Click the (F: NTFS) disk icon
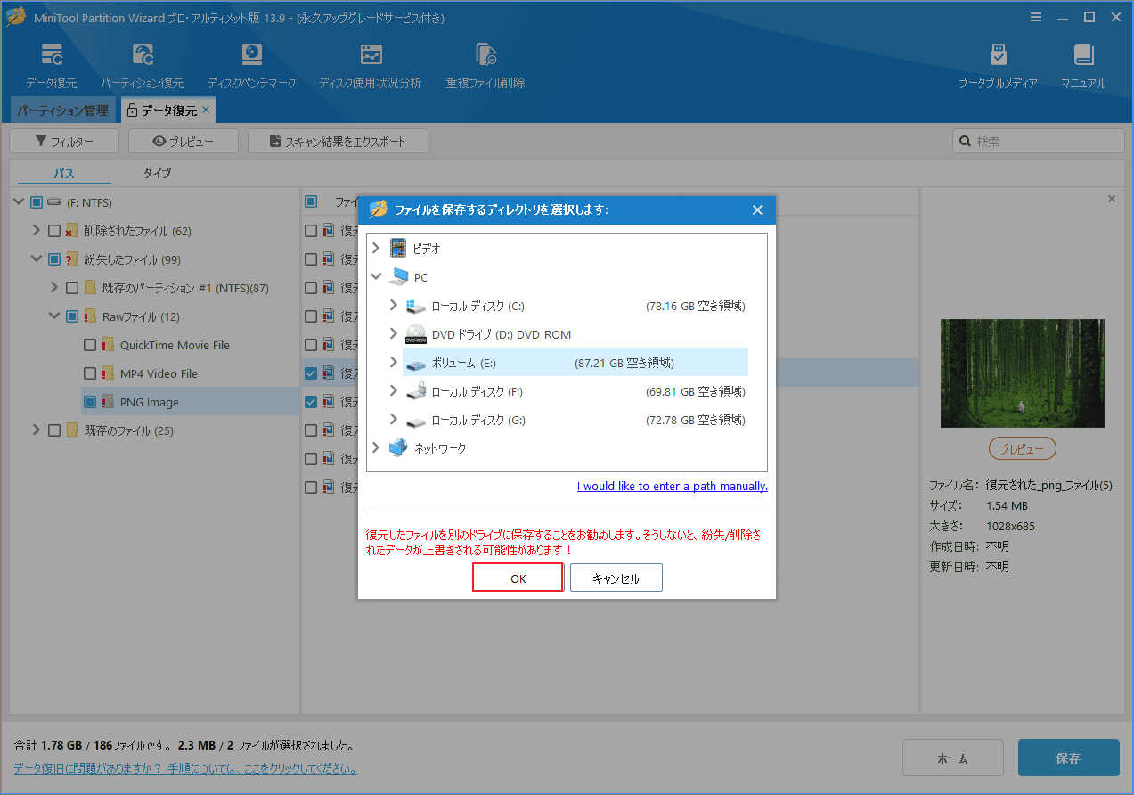 [54, 202]
